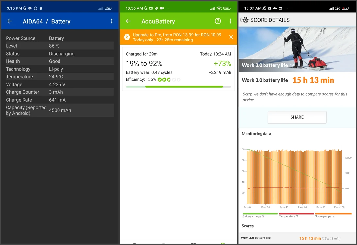Tap the battery 86 indicator in AIDA64 status bar
This screenshot has height=245, width=357.
click(108, 8)
